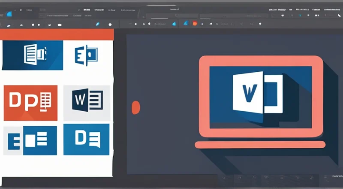Select the blue D thumbnail

click(x=87, y=140)
